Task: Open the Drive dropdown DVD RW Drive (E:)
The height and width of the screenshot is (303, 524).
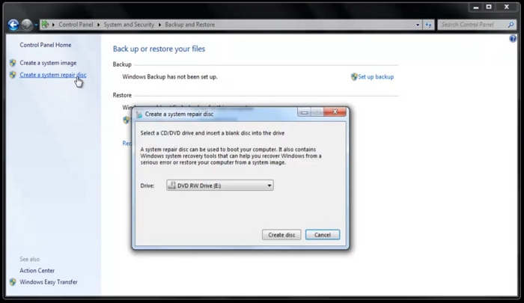Action: (220, 186)
